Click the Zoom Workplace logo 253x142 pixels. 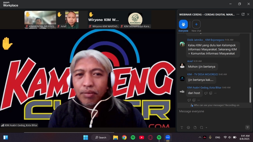pos(11,4)
